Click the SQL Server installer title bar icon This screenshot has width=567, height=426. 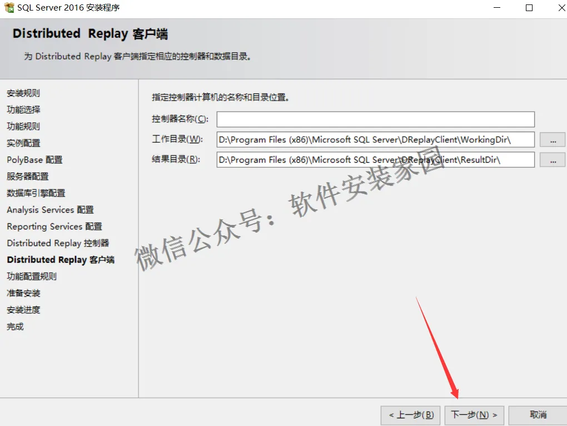coord(9,7)
